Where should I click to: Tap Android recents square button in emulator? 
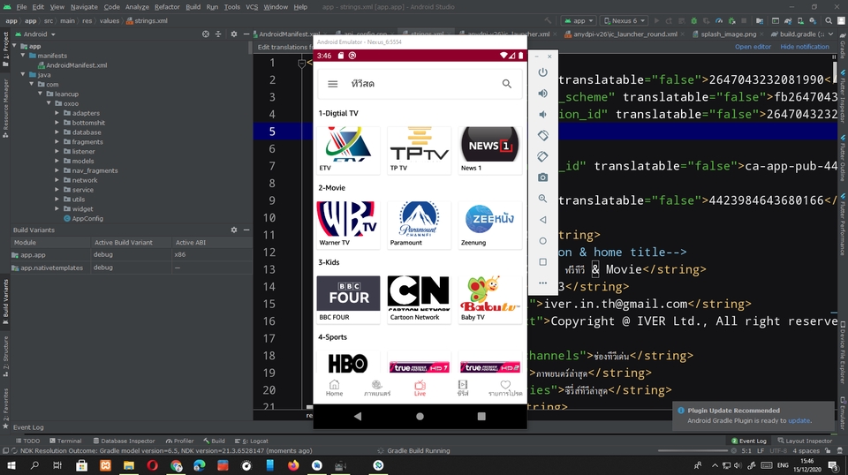[481, 416]
